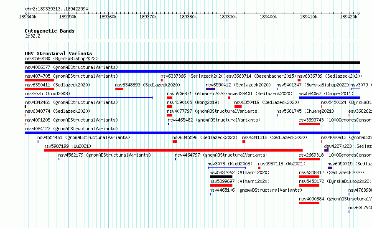
Task: Click the nsv6550412 (Sedlazeck2020) label
Action: pos(238,85)
